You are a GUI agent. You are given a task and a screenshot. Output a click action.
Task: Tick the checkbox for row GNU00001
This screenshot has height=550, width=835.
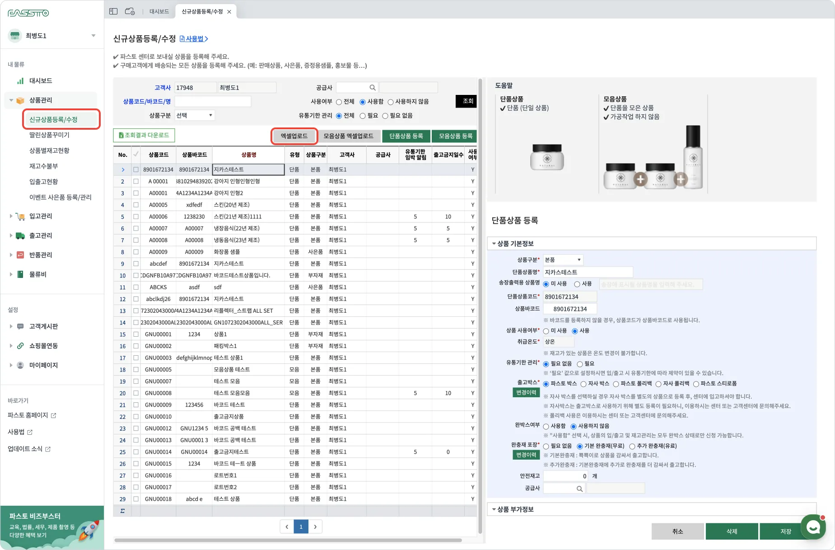click(x=136, y=334)
